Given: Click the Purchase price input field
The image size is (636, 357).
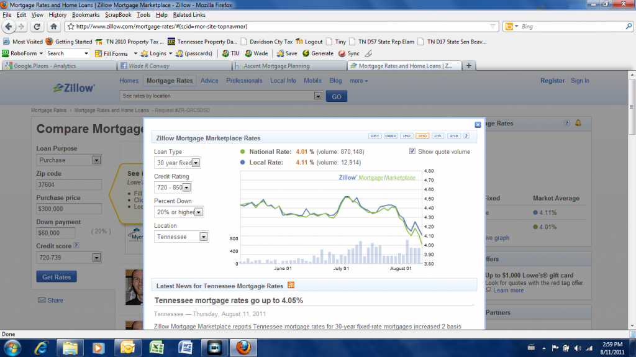Looking at the screenshot, I should pos(68,209).
